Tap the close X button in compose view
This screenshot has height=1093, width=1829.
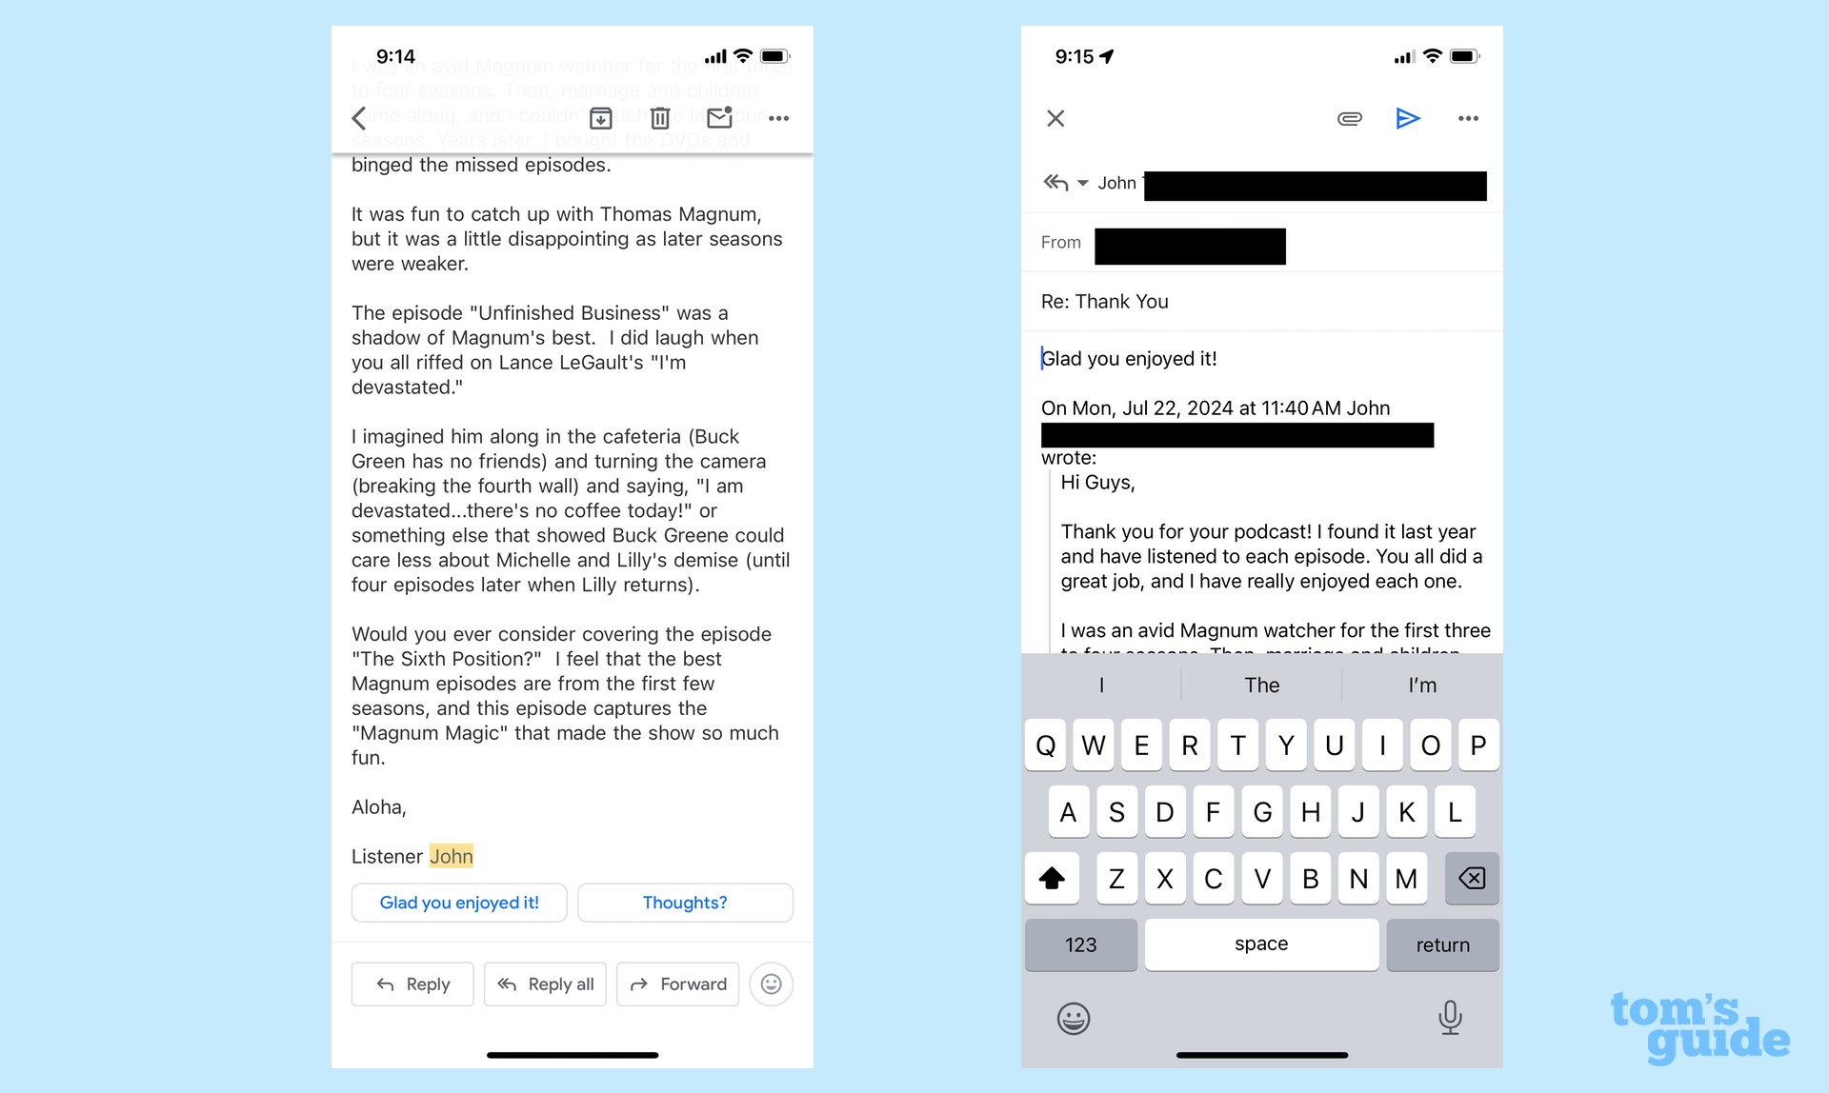[x=1055, y=118]
